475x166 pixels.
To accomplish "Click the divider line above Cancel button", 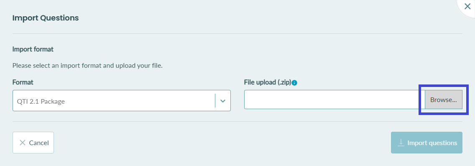I will click(238, 122).
